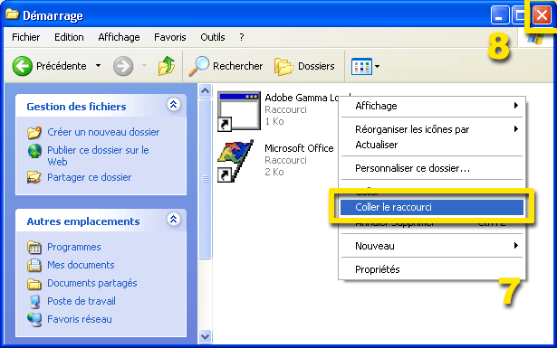
Task: Click the grey forward arrow icon
Action: (123, 66)
